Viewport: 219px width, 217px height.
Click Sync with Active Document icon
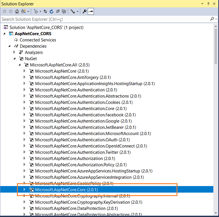pyautogui.click(x=45, y=11)
